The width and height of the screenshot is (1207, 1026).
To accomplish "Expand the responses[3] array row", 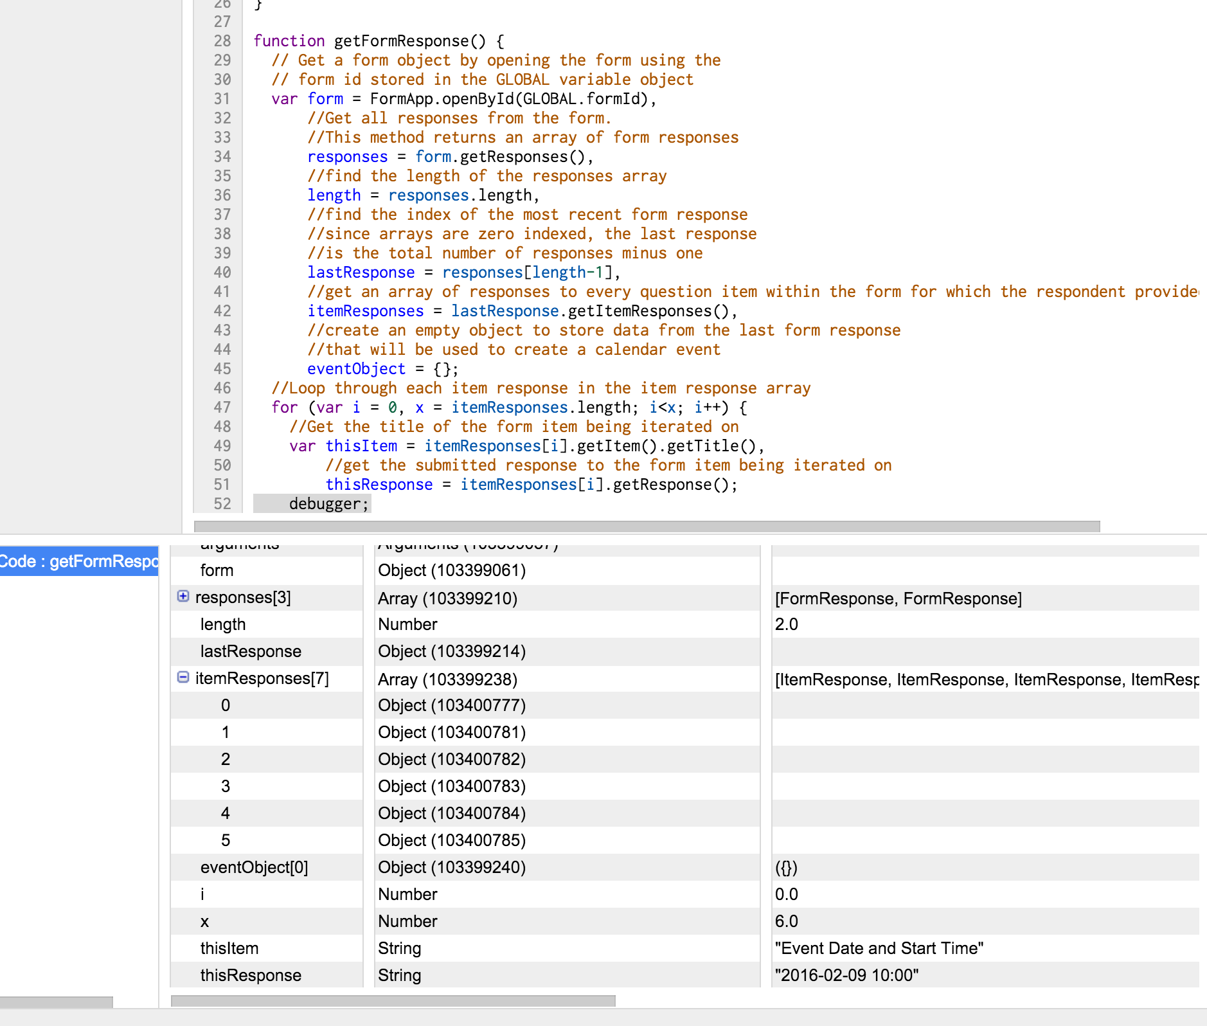I will pos(183,597).
